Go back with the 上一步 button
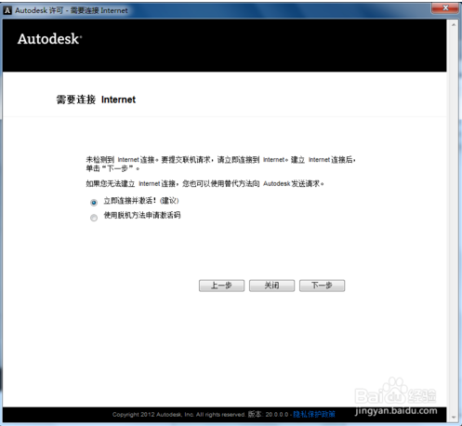 pos(221,286)
